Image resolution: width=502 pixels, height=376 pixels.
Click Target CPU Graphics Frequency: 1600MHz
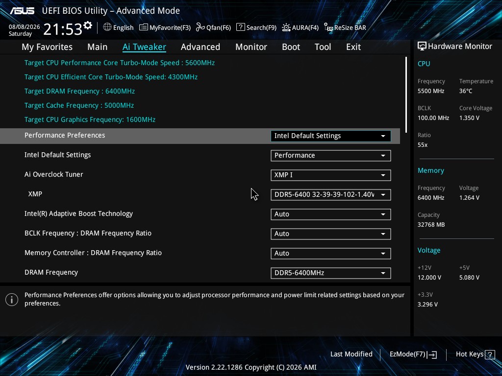tap(90, 119)
